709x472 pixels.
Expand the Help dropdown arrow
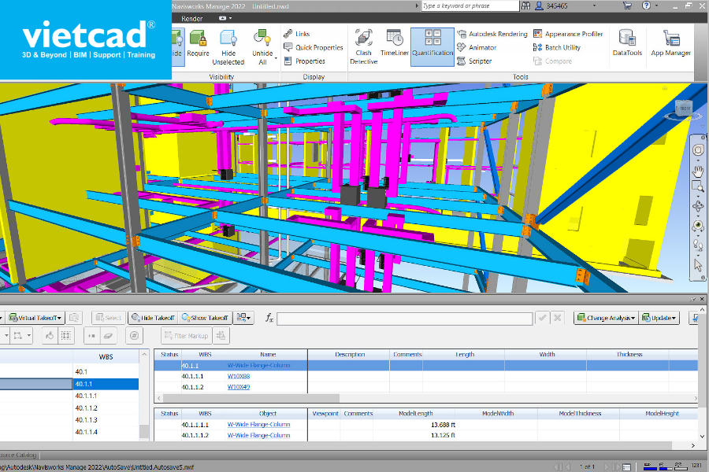(656, 6)
